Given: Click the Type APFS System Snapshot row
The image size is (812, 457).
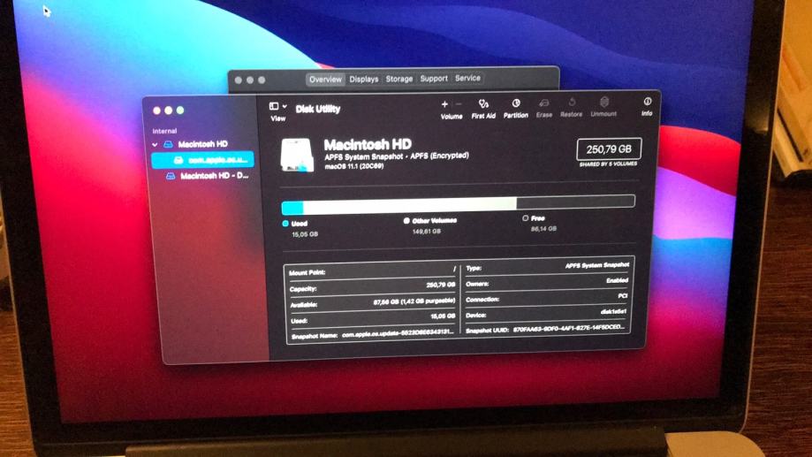Looking at the screenshot, I should tap(547, 267).
